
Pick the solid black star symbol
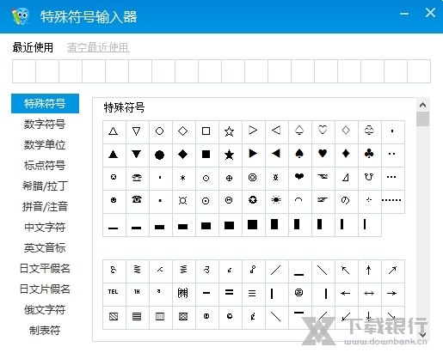tap(230, 155)
